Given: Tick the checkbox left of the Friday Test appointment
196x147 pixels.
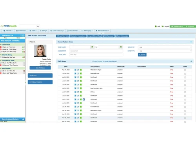Looking at the screenshot, I should click(x=1, y=52).
